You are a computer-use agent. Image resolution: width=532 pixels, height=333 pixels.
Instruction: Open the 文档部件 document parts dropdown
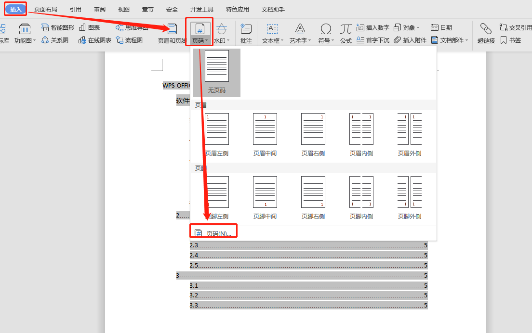coord(449,40)
